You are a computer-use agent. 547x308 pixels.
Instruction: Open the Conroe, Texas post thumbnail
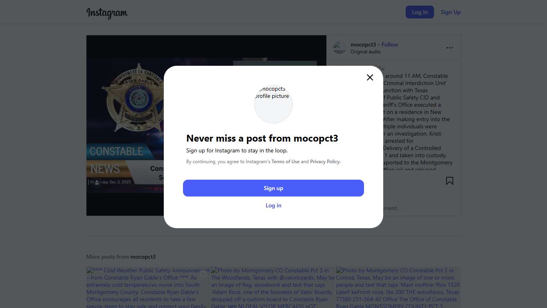(x=398, y=287)
